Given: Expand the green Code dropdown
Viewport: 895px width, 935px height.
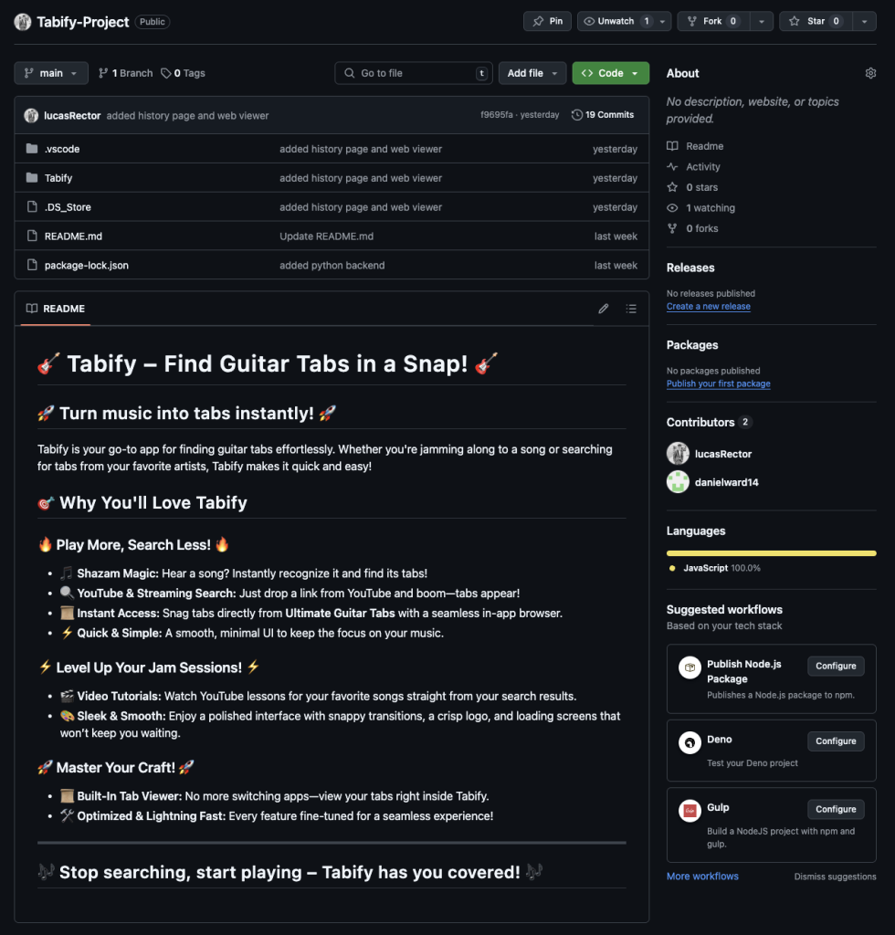Looking at the screenshot, I should 610,73.
